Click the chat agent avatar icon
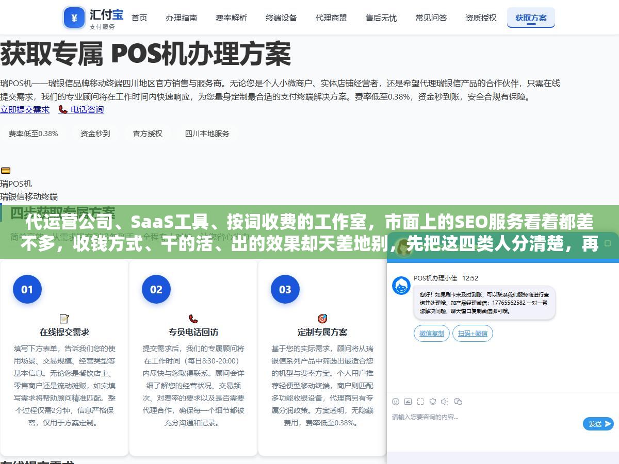This screenshot has height=464, width=619. (401, 286)
